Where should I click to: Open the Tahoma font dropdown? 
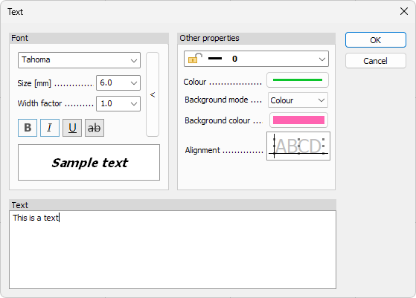[x=79, y=60]
